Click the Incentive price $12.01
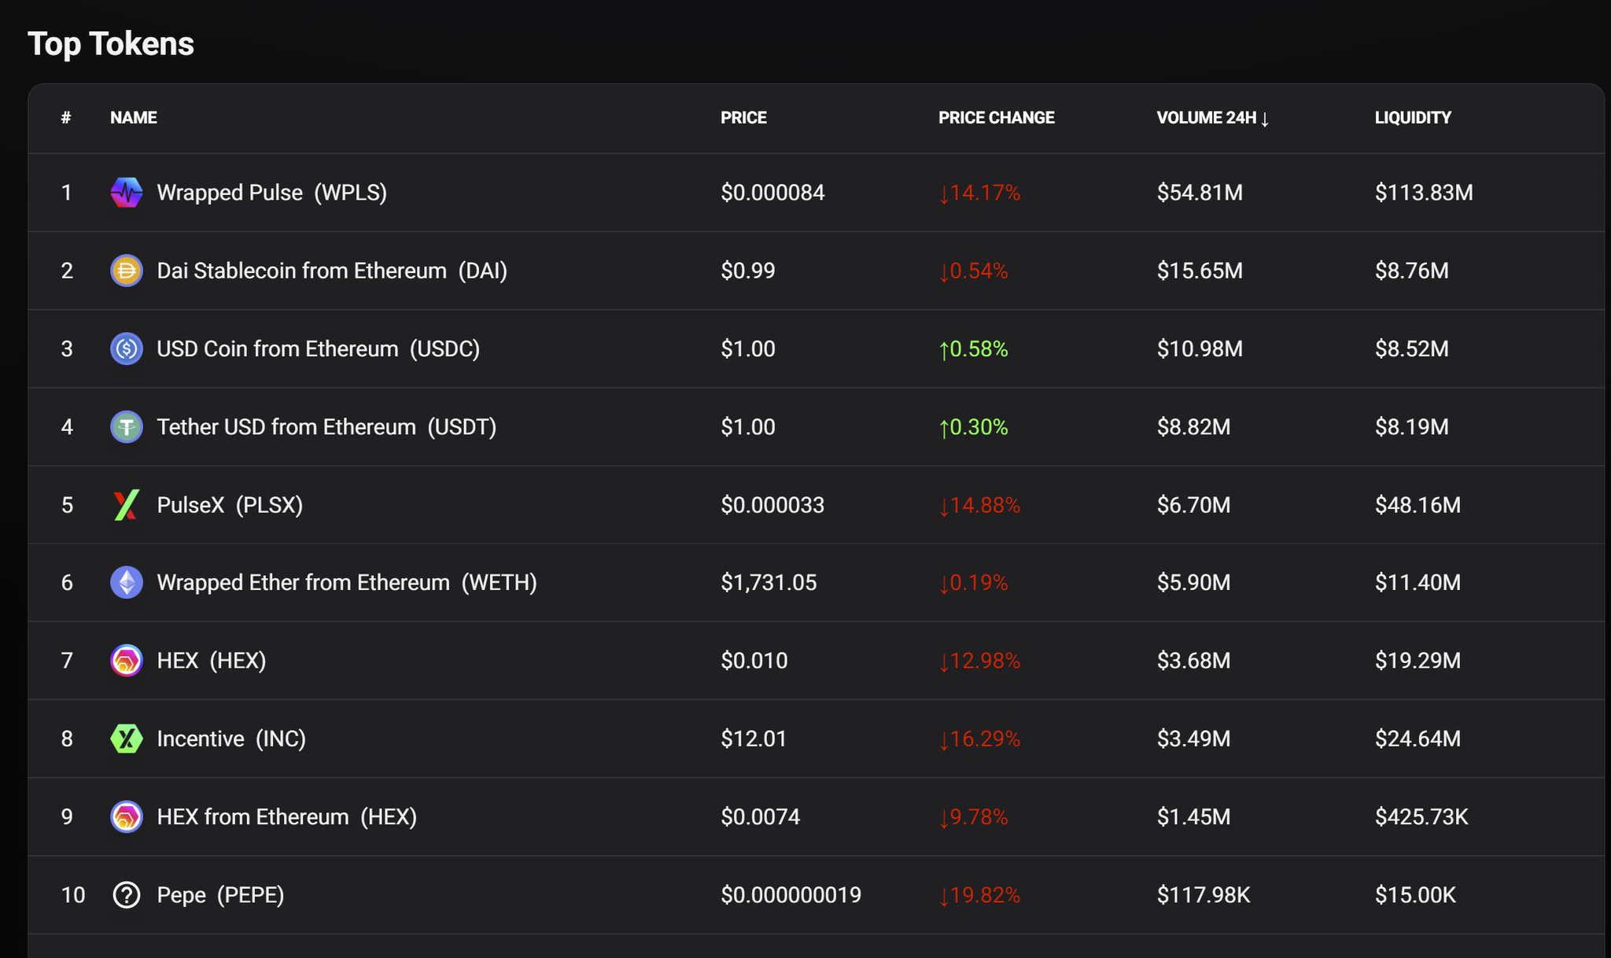1611x958 pixels. (754, 739)
